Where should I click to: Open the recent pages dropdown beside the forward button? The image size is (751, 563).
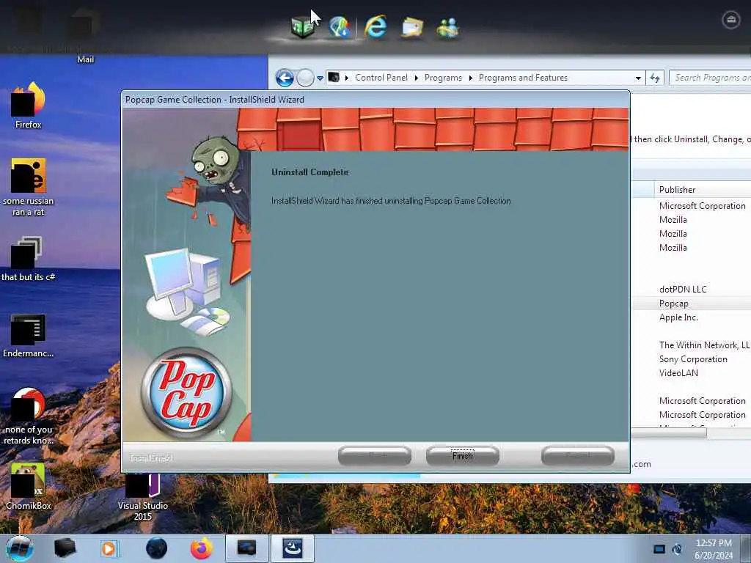(320, 78)
